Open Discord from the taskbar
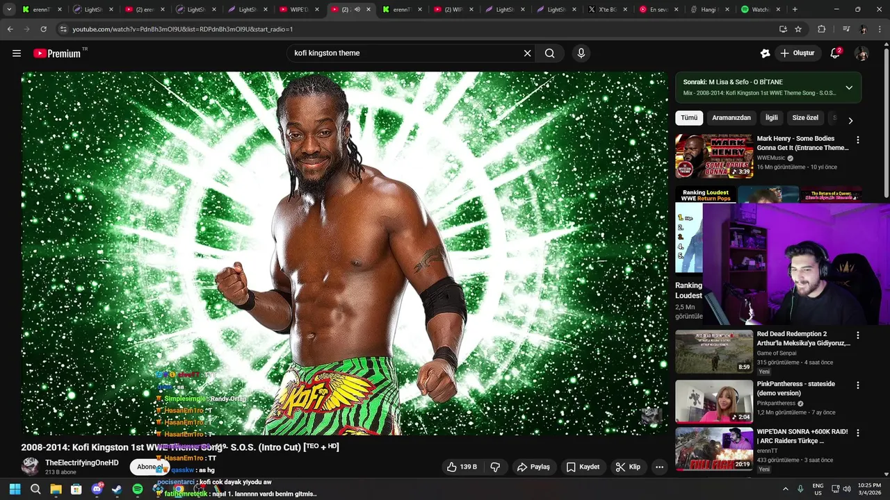This screenshot has width=890, height=500. pyautogui.click(x=97, y=489)
